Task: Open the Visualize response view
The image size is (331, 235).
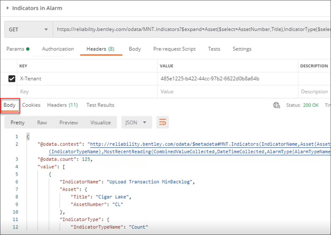Action: point(100,122)
